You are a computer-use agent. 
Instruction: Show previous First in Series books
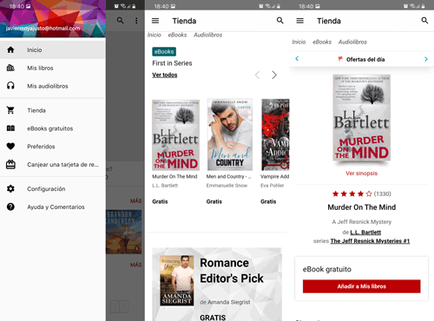pos(257,75)
